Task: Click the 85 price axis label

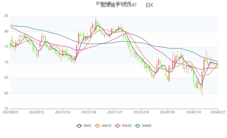Action: click(6, 16)
